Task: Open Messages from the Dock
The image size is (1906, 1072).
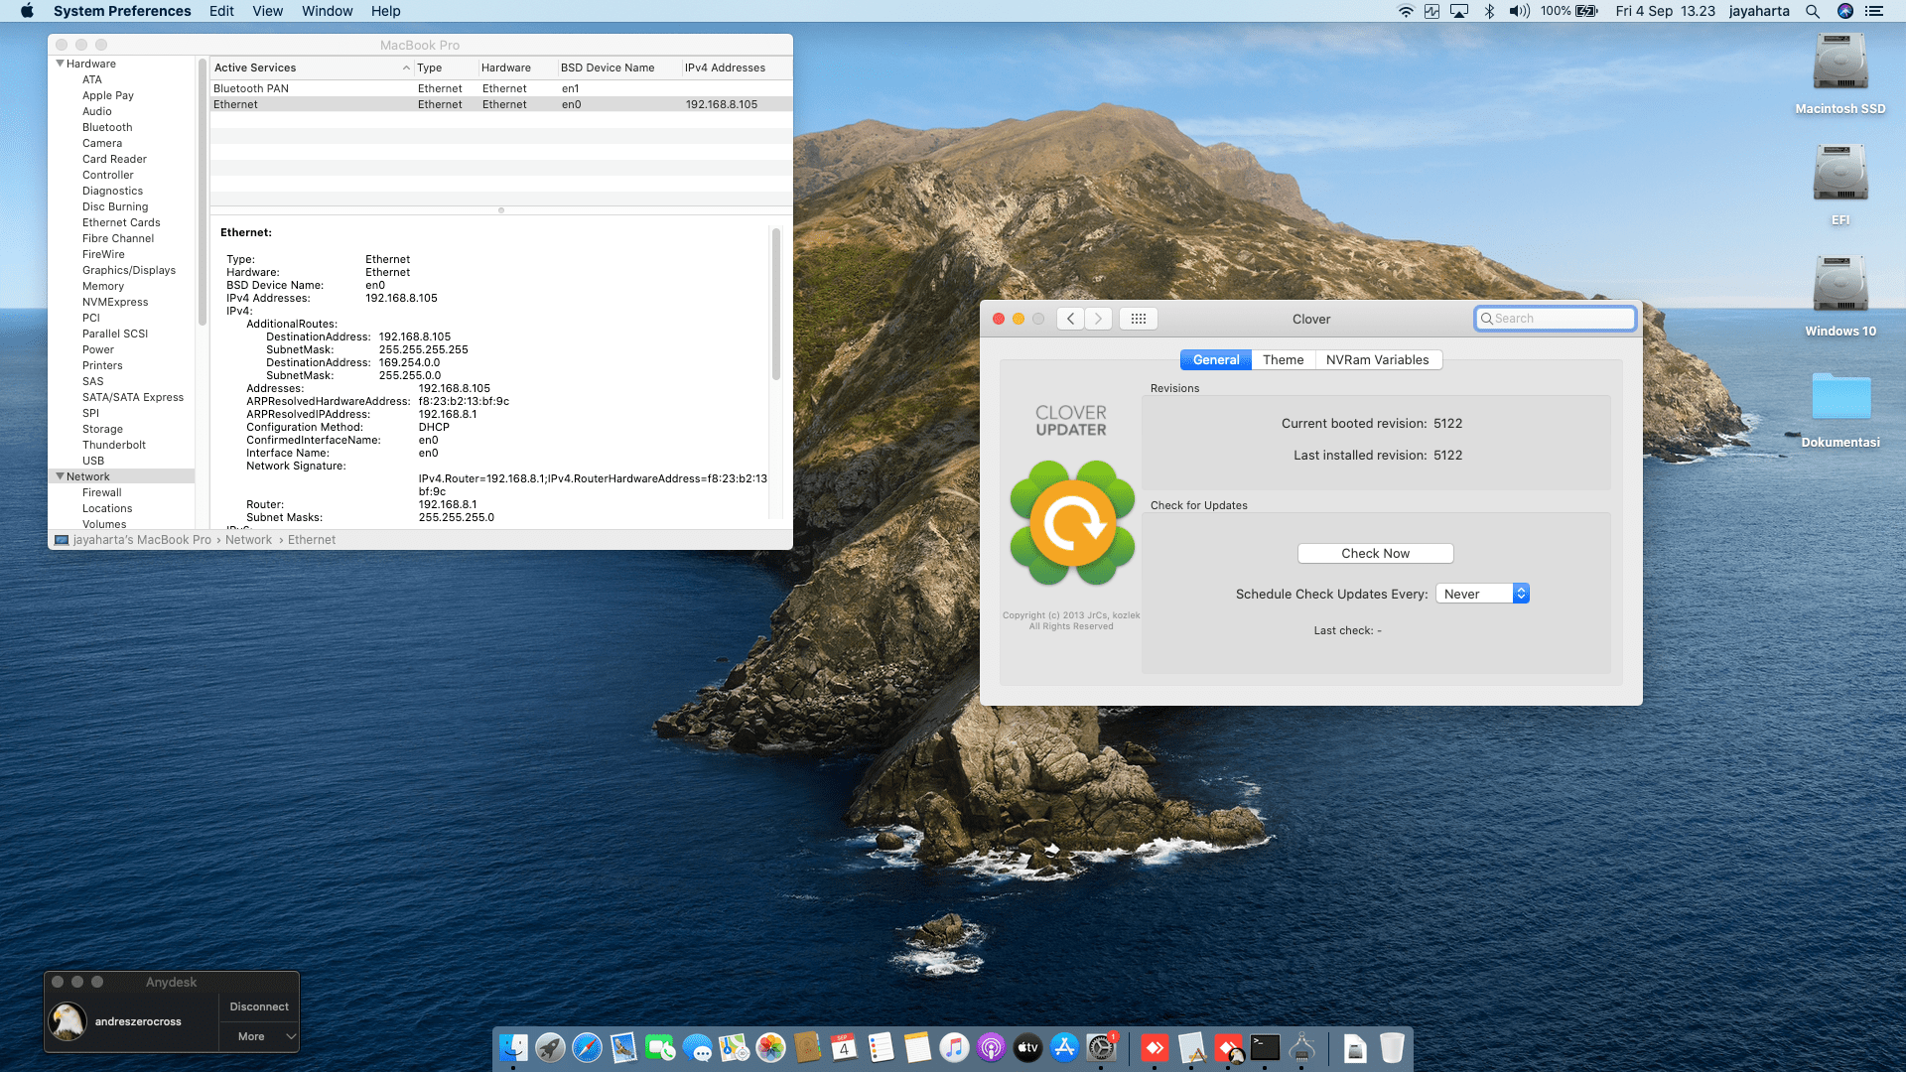Action: pos(697,1047)
